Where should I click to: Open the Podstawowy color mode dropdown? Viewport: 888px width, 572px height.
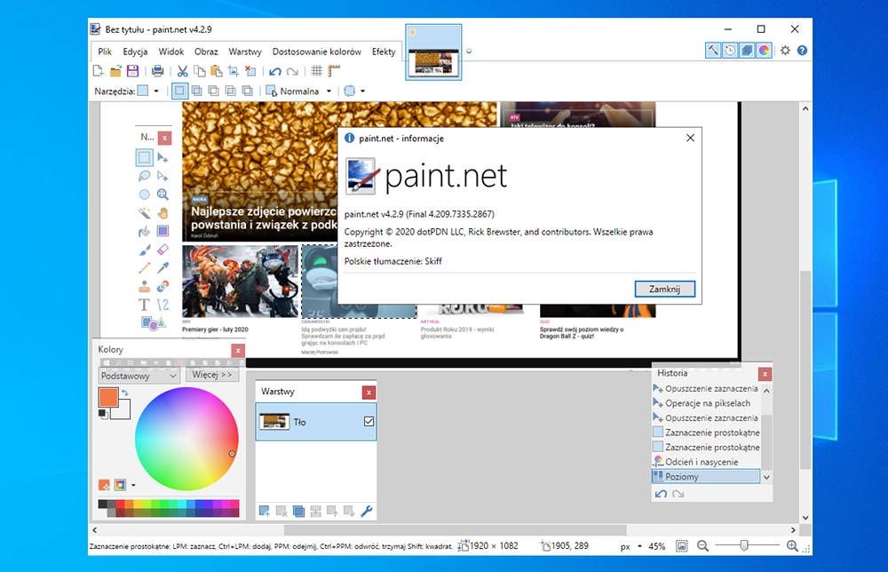click(x=139, y=376)
